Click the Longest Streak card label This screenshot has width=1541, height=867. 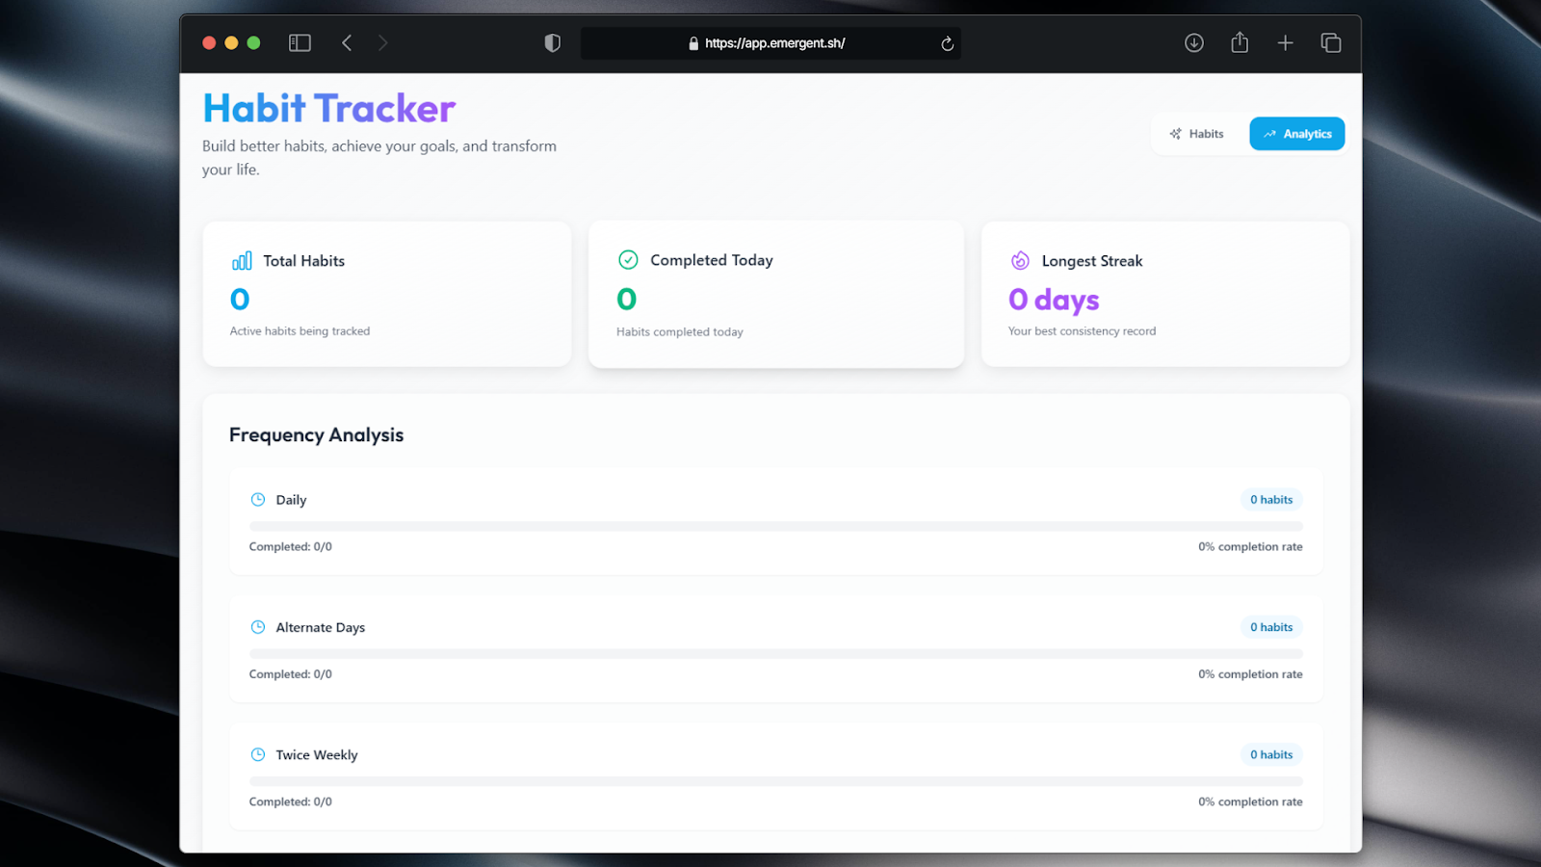click(1092, 261)
